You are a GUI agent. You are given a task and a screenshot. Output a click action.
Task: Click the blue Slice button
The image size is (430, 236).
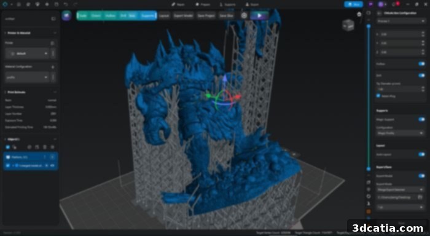pos(353,4)
